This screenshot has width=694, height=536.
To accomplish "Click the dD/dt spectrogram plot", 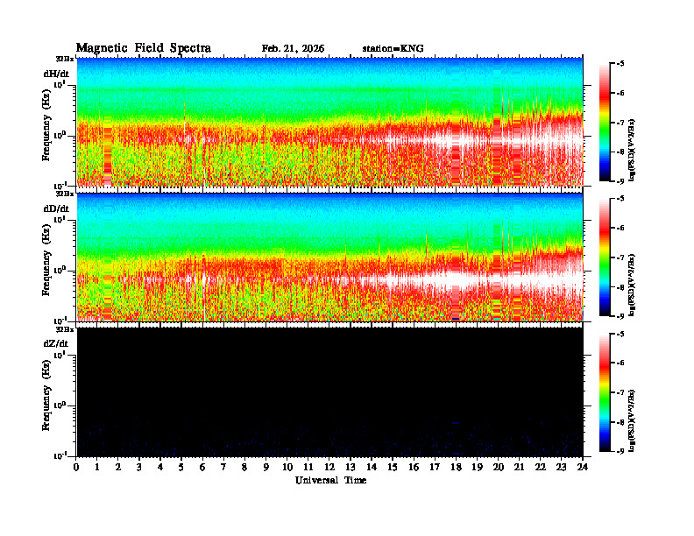I will [330, 257].
